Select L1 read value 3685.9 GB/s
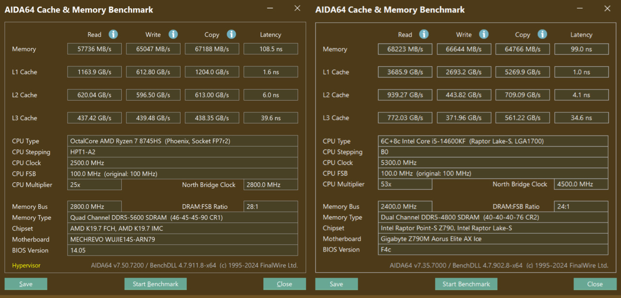 405,72
